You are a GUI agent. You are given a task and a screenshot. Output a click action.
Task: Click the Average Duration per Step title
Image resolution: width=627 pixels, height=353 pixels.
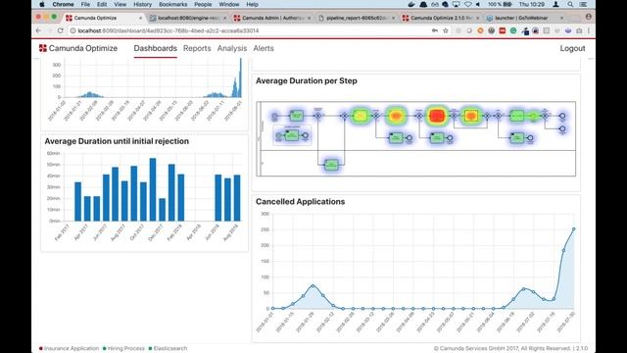click(307, 80)
